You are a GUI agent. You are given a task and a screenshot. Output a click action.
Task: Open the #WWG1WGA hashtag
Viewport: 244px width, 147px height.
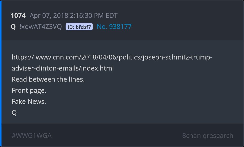(x=32, y=136)
